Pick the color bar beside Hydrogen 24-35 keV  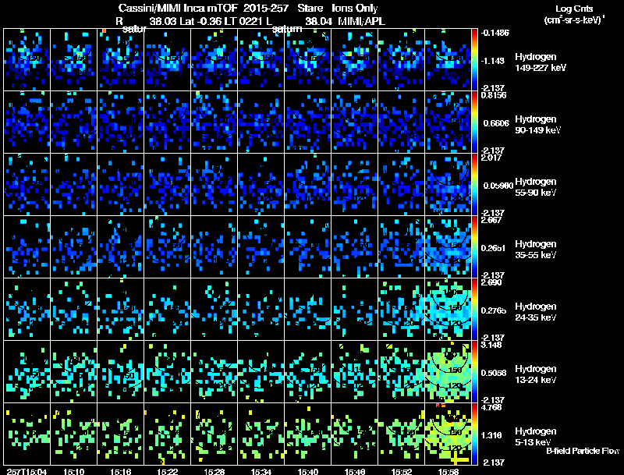[x=477, y=309]
